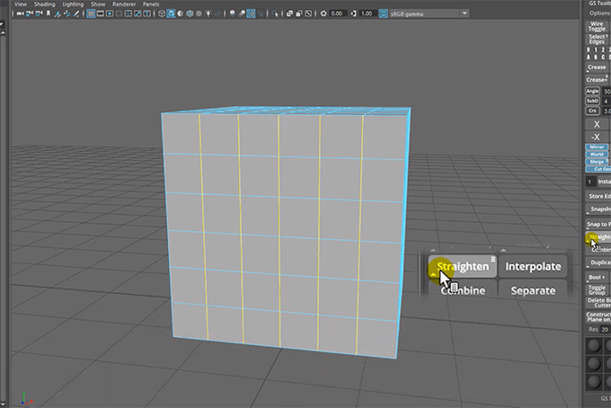Toggle the viewport Grid display icon
This screenshot has width=611, height=408.
pyautogui.click(x=91, y=13)
